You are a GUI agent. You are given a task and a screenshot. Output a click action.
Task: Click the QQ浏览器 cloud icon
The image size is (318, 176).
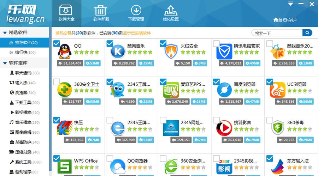118,166
